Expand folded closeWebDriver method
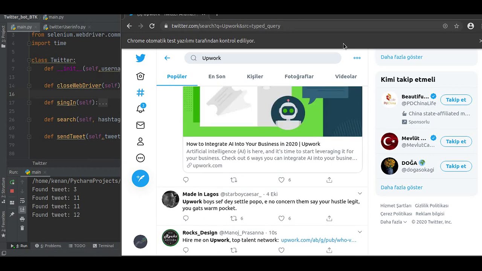The image size is (482, 271). point(29,86)
